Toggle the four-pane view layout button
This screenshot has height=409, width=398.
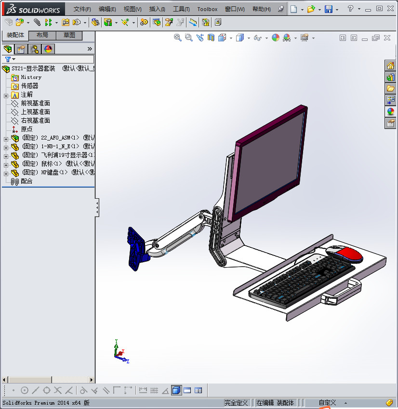(x=199, y=390)
